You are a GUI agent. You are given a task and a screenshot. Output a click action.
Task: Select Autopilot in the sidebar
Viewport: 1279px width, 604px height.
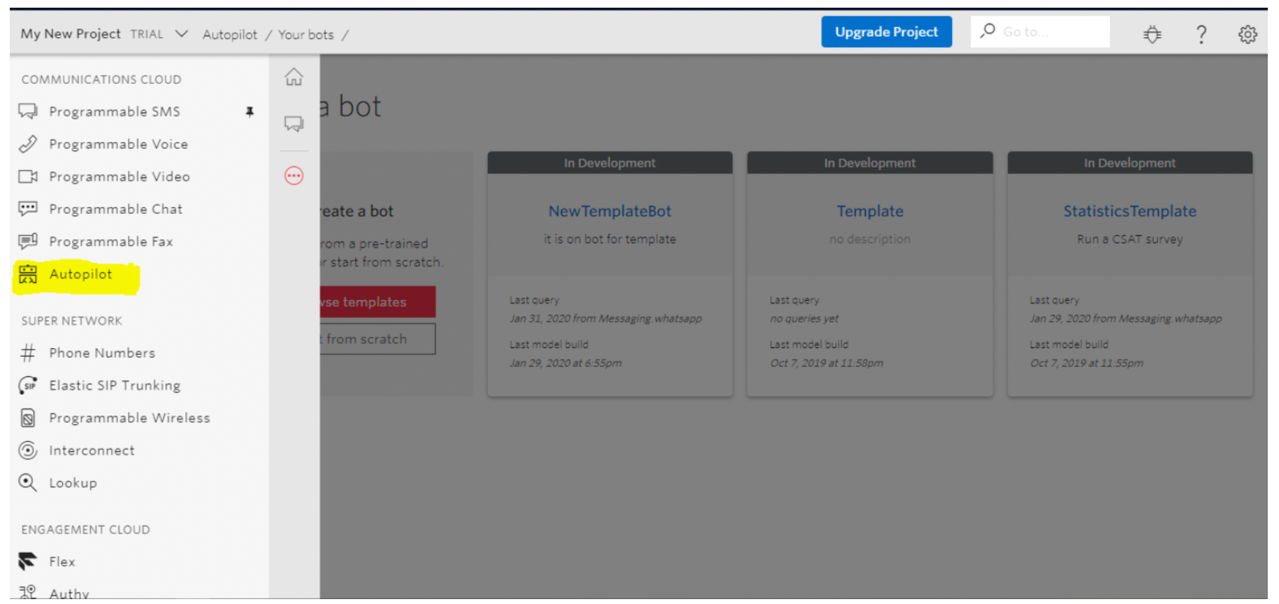pos(80,274)
